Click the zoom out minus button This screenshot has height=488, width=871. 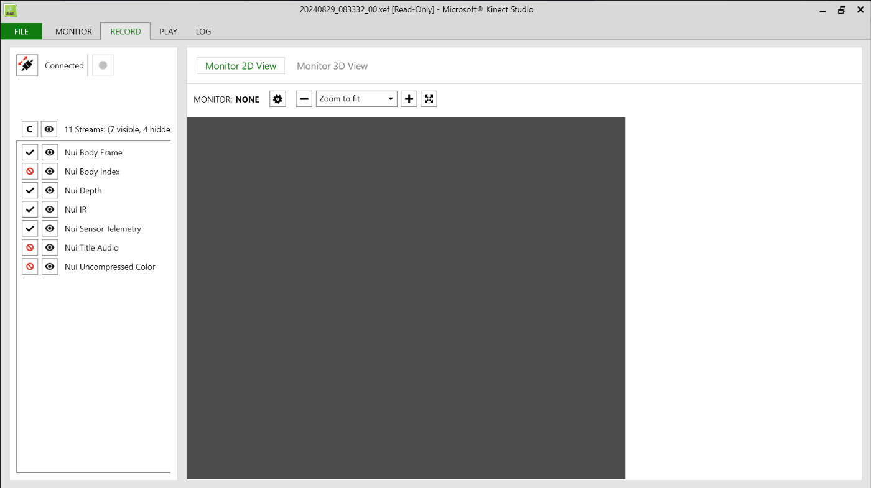[x=304, y=99]
